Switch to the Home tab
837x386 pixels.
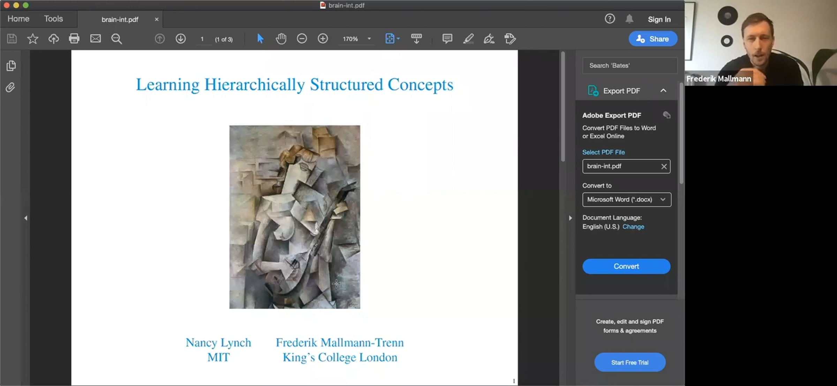point(18,19)
